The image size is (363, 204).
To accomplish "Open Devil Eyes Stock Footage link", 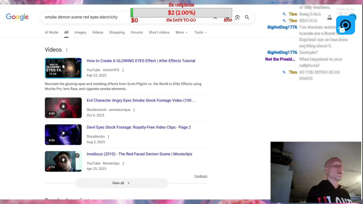I will pyautogui.click(x=139, y=127).
